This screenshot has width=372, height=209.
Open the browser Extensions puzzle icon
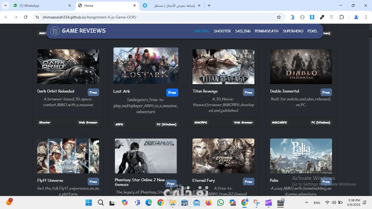[341, 17]
